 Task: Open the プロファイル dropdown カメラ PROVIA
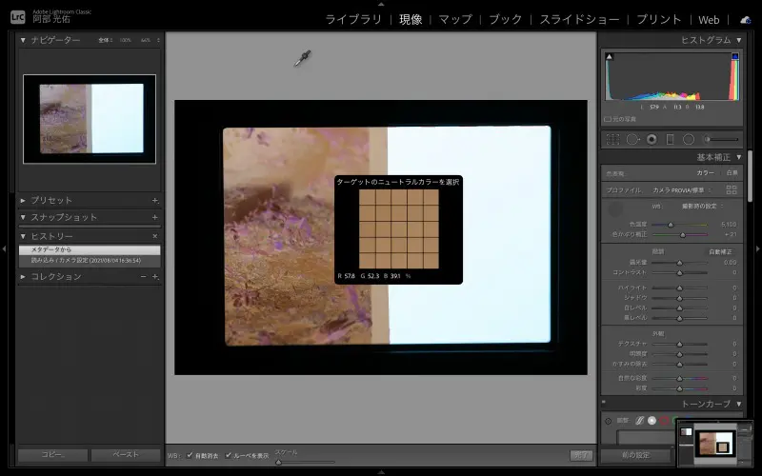tap(682, 189)
